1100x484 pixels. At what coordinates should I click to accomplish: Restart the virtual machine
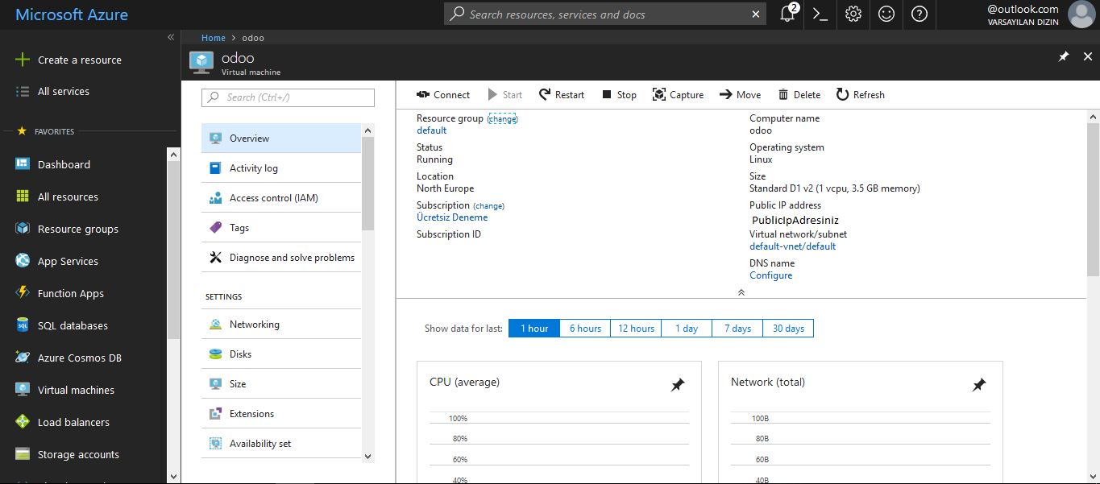[x=562, y=95]
